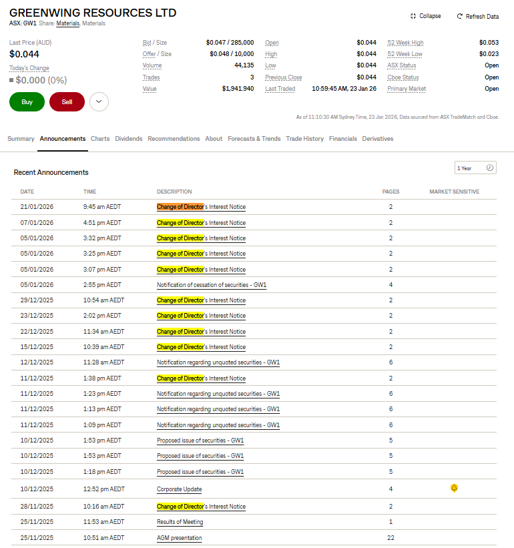Open the 1 Year period dropdown
The height and width of the screenshot is (548, 514).
(x=475, y=168)
